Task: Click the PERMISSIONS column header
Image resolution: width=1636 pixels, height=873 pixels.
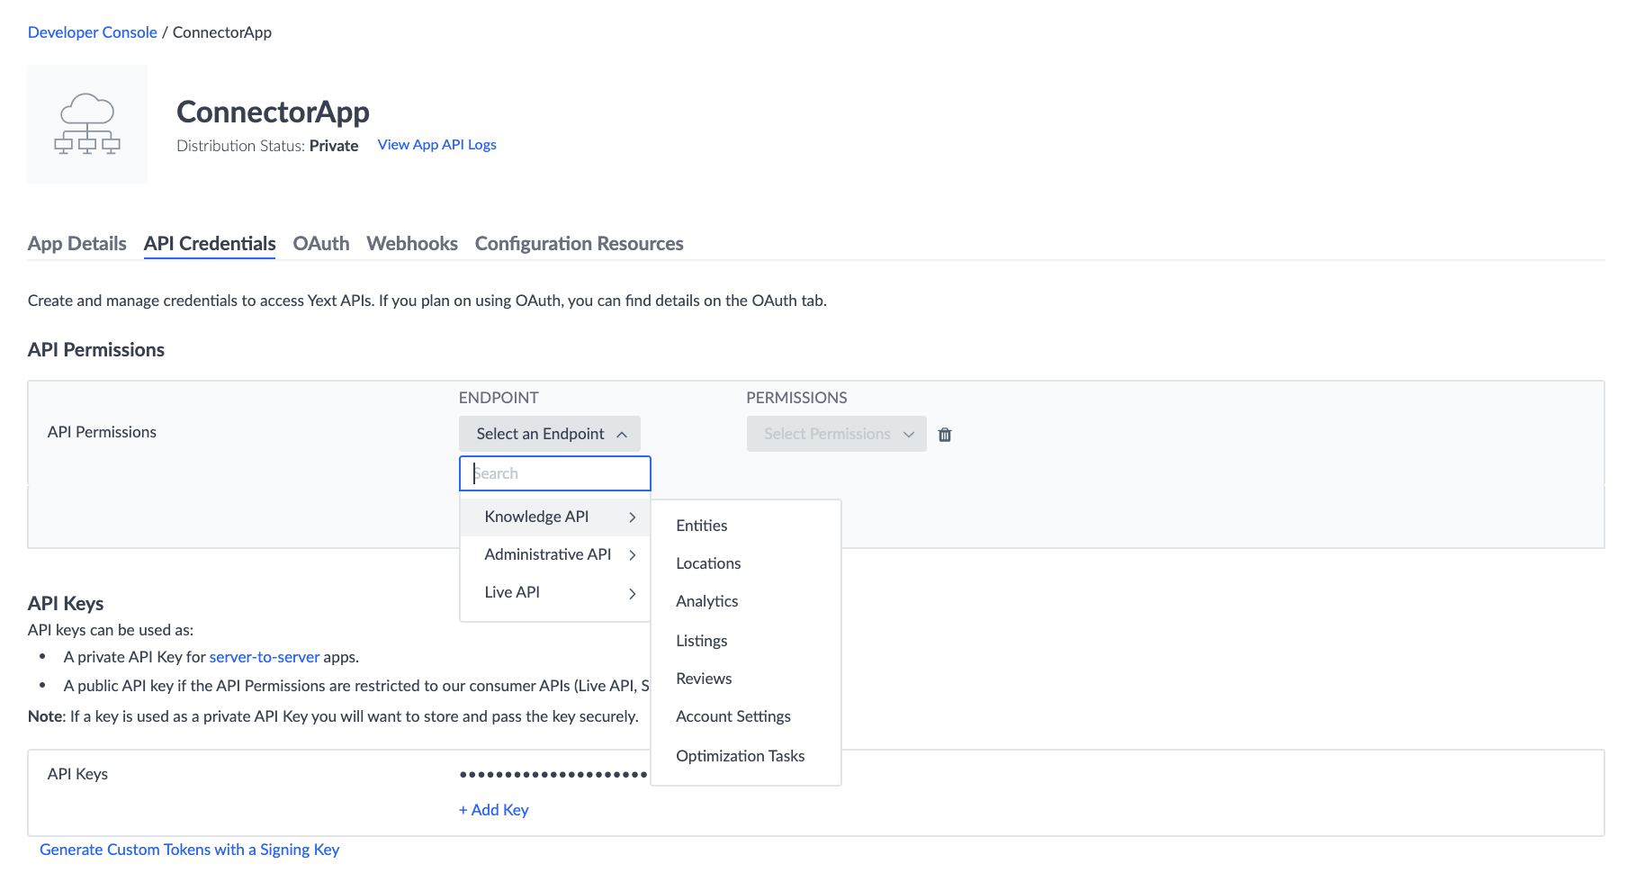Action: pos(797,398)
